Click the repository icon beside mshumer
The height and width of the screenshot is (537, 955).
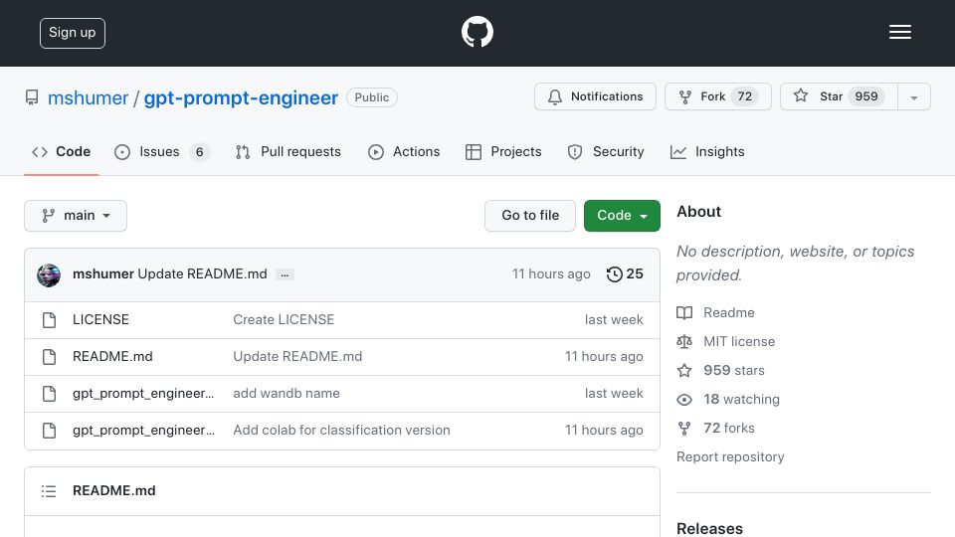[x=32, y=97]
